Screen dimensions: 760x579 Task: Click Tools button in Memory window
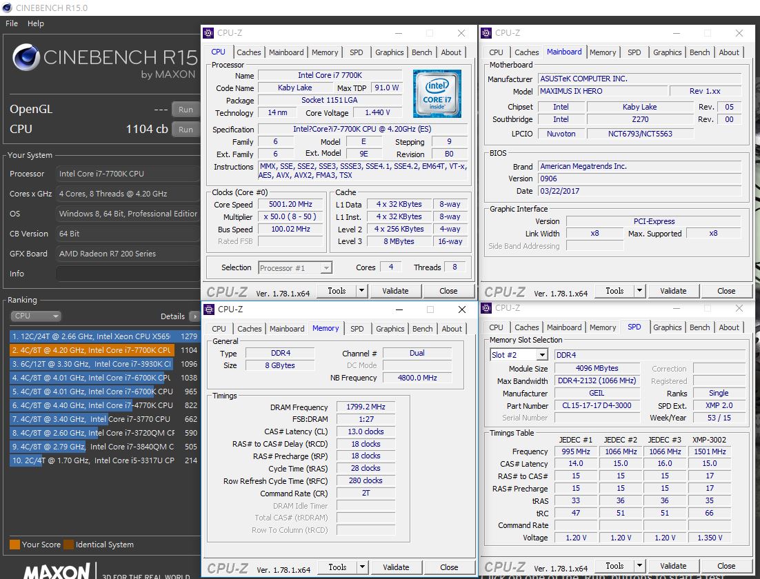[337, 567]
